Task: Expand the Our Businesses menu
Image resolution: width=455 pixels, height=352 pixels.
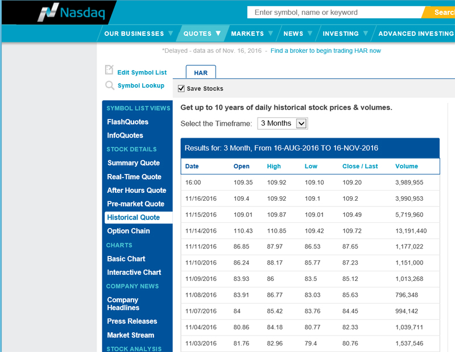Action: pyautogui.click(x=138, y=34)
